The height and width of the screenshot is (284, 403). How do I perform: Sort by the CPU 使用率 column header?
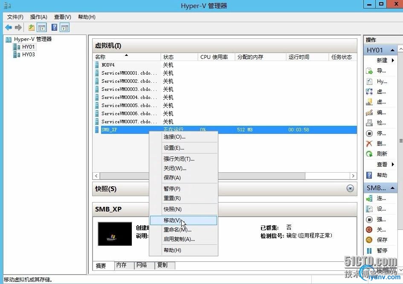click(216, 57)
